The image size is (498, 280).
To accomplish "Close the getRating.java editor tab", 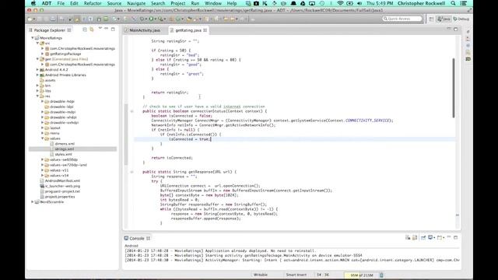I will [205, 30].
